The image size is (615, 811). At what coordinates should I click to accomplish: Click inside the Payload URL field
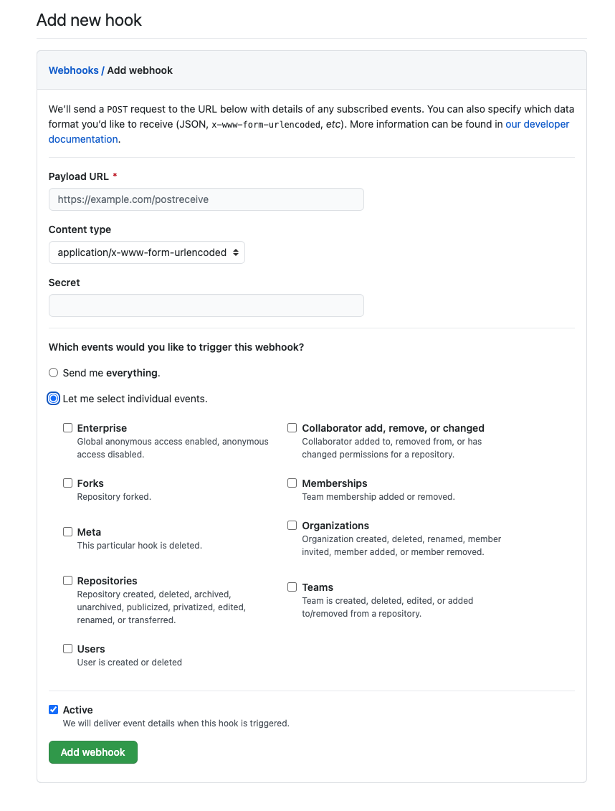tap(206, 199)
